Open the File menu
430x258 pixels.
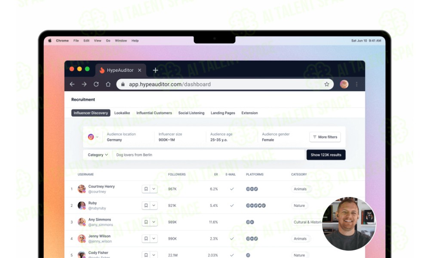tap(76, 40)
